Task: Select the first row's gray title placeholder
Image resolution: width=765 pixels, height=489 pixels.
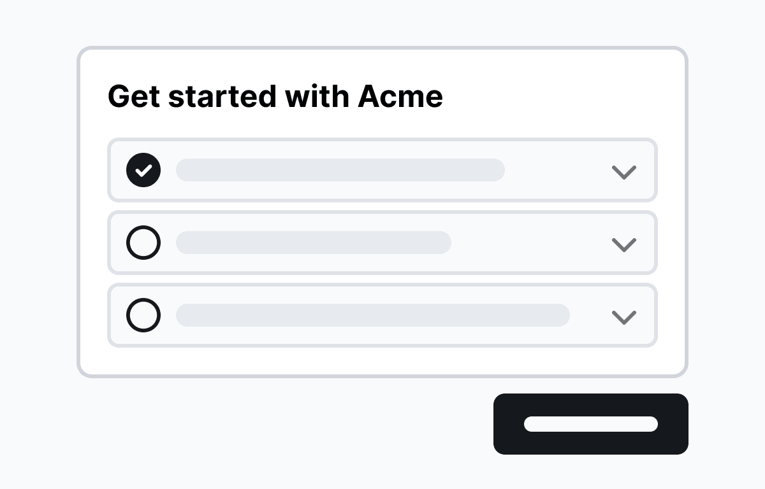Action: (340, 170)
